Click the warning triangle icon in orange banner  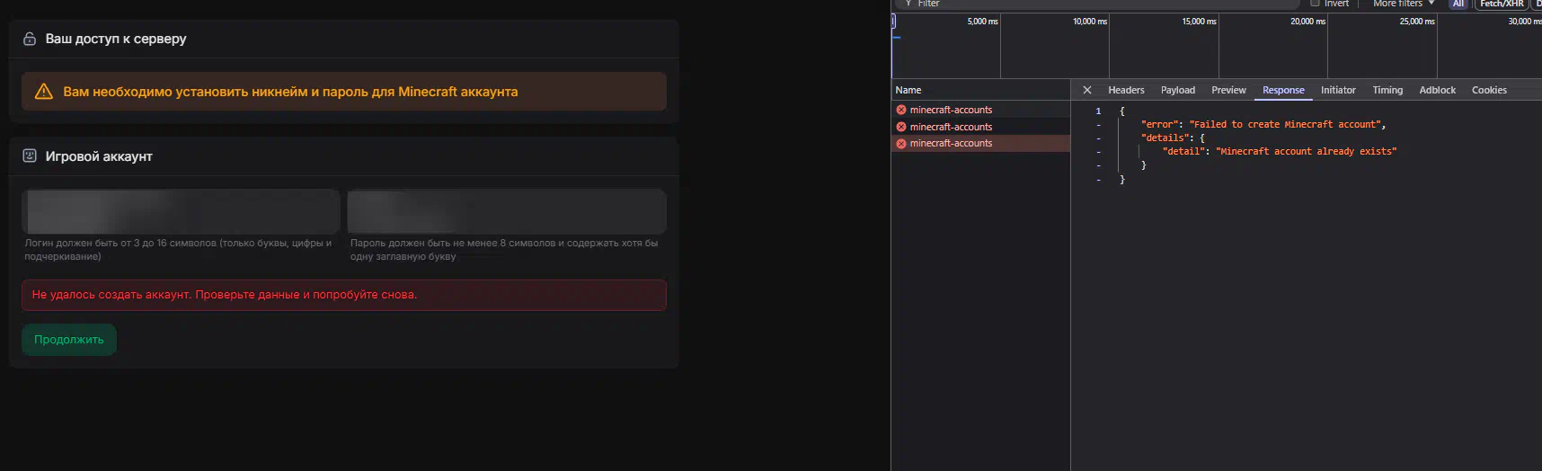43,92
